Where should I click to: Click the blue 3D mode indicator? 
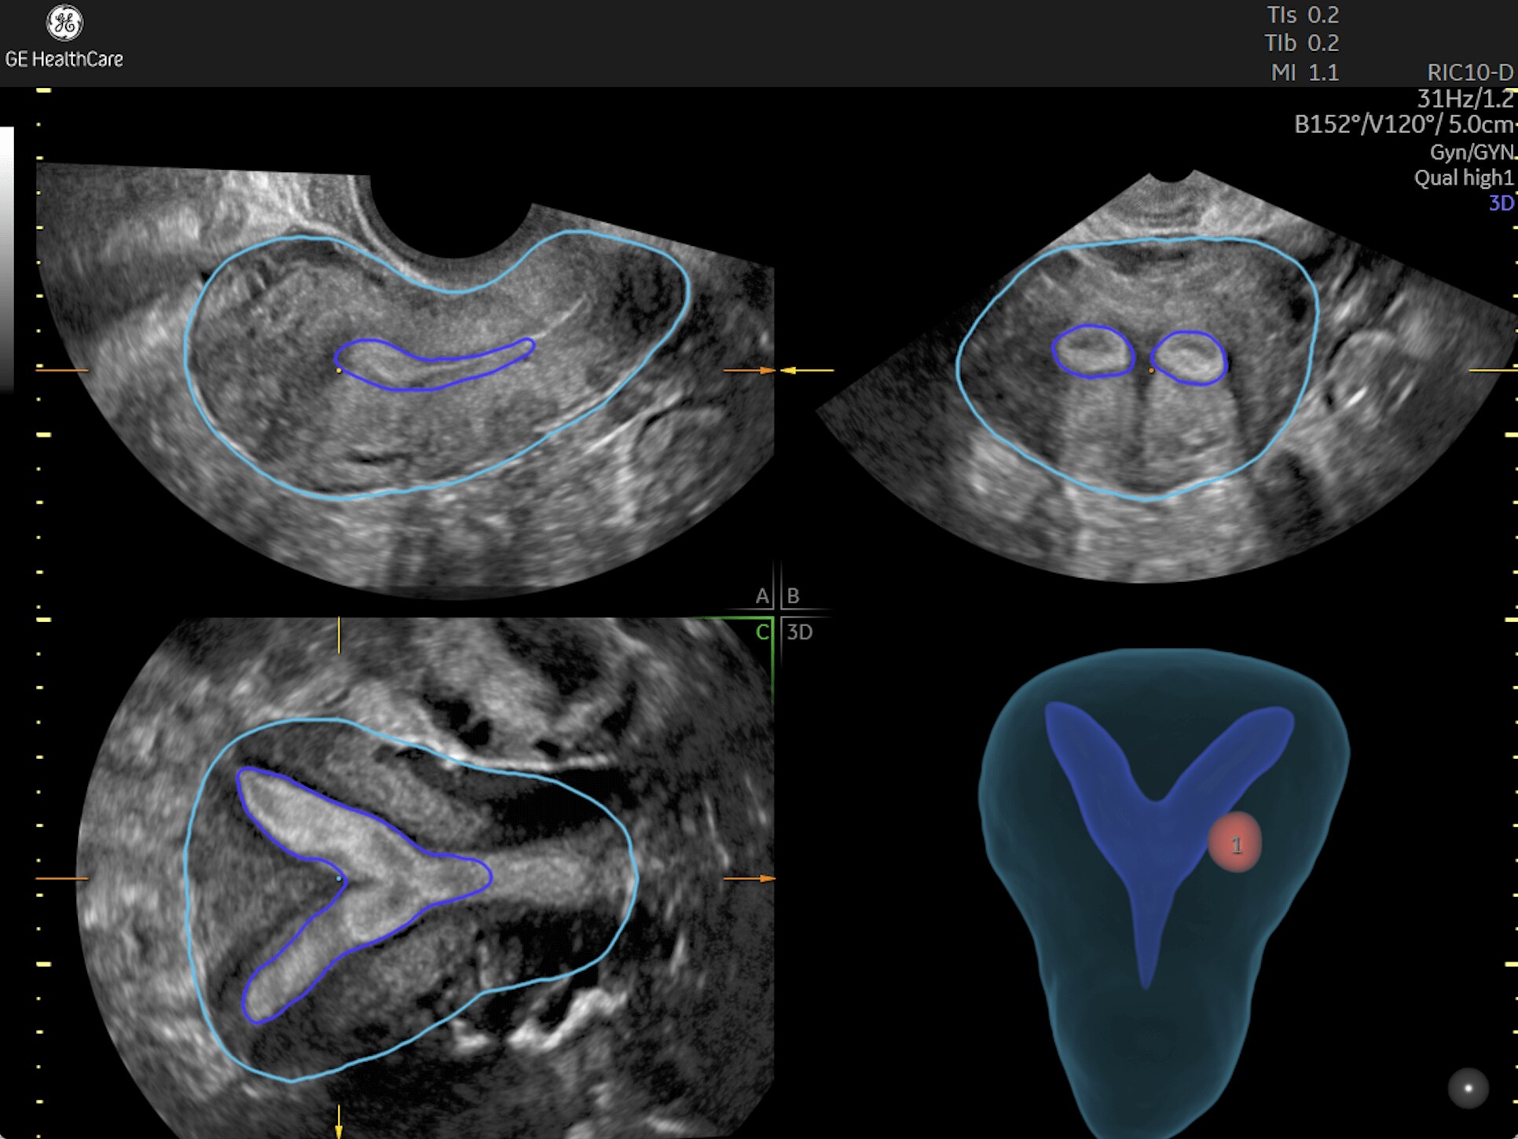[1500, 203]
